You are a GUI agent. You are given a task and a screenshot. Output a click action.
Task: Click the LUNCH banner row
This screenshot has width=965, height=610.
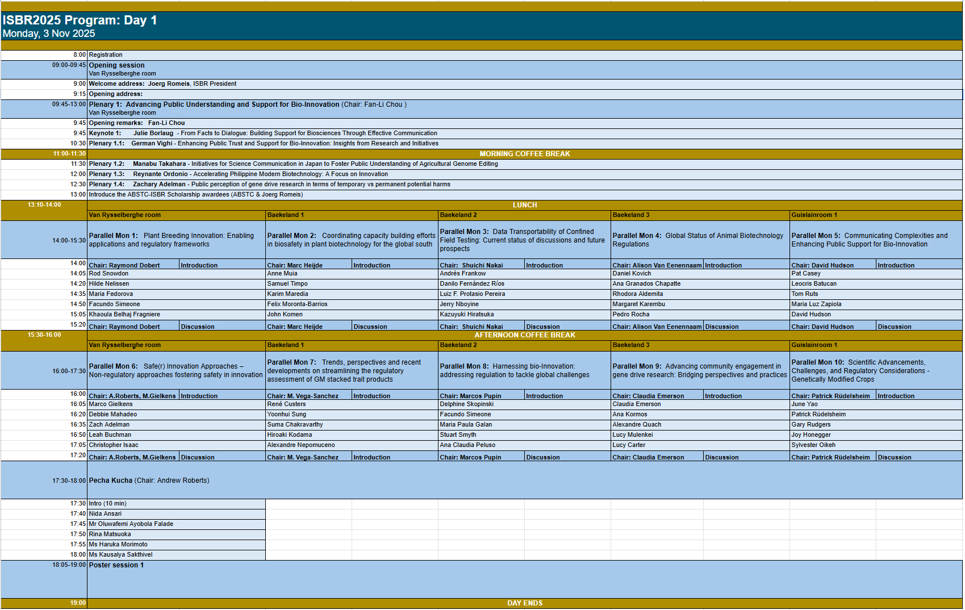coord(524,205)
